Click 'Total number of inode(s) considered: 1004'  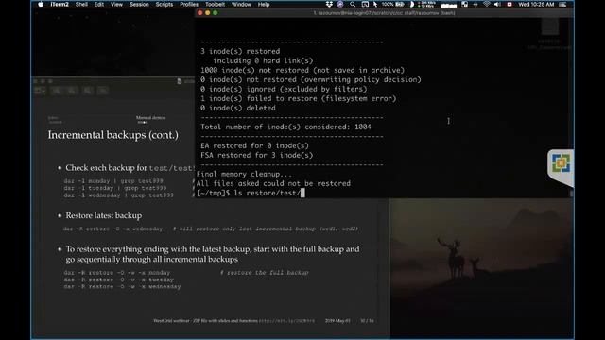[285, 127]
